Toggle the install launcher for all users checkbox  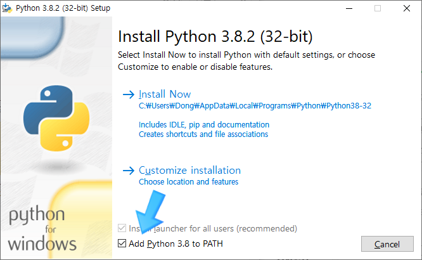click(122, 228)
